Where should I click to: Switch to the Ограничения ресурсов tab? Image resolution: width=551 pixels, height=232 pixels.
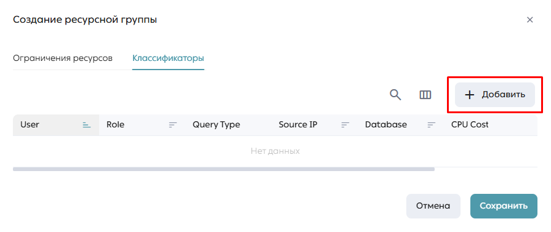[x=63, y=58]
